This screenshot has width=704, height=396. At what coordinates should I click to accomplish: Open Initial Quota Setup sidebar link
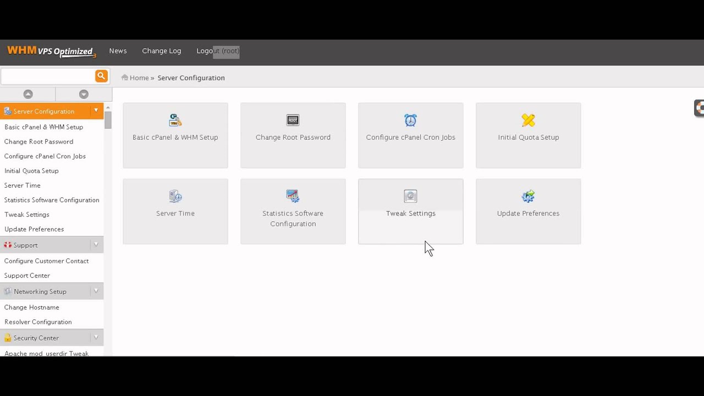(31, 170)
